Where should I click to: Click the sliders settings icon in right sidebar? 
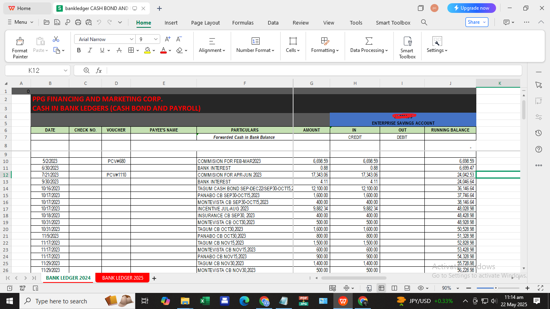pyautogui.click(x=539, y=117)
